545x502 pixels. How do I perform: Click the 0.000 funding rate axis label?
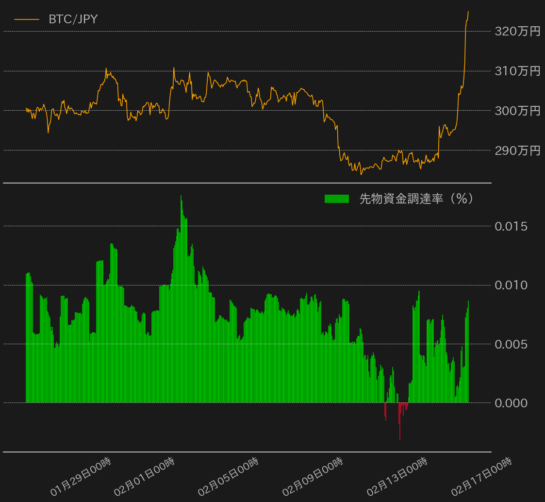pos(511,403)
